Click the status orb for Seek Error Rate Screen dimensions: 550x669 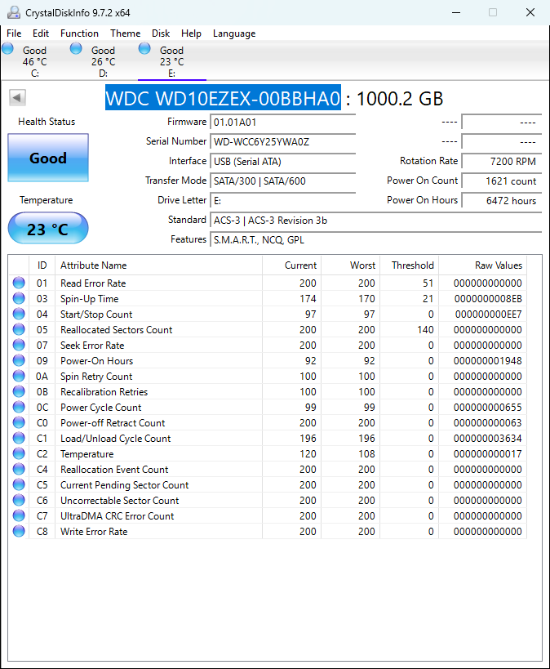(19, 345)
